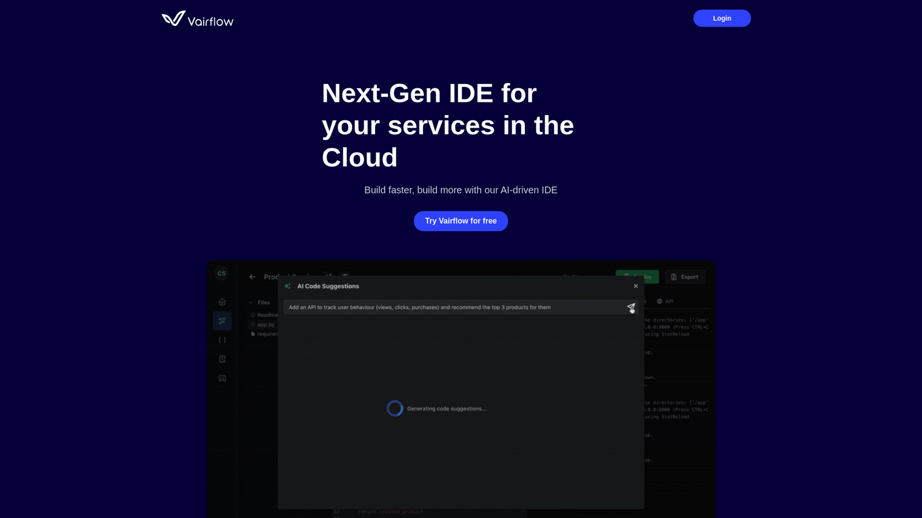Go back using the arrow icon
Screen dimensions: 922x518
pos(252,277)
